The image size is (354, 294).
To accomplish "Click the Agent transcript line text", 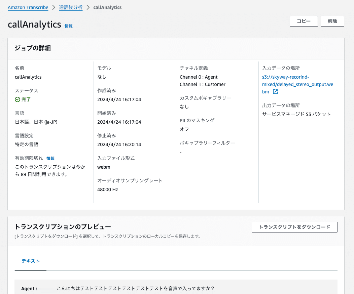I will point(136,288).
